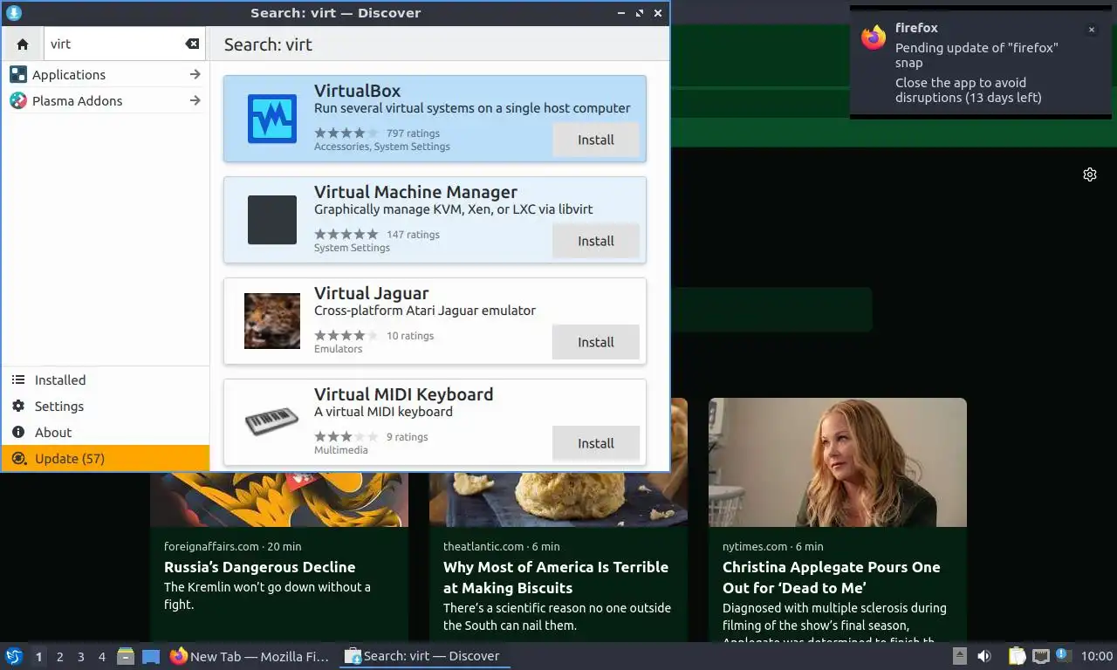Screen dimensions: 1117x670
Task: Install VirtualBox
Action: click(x=596, y=140)
